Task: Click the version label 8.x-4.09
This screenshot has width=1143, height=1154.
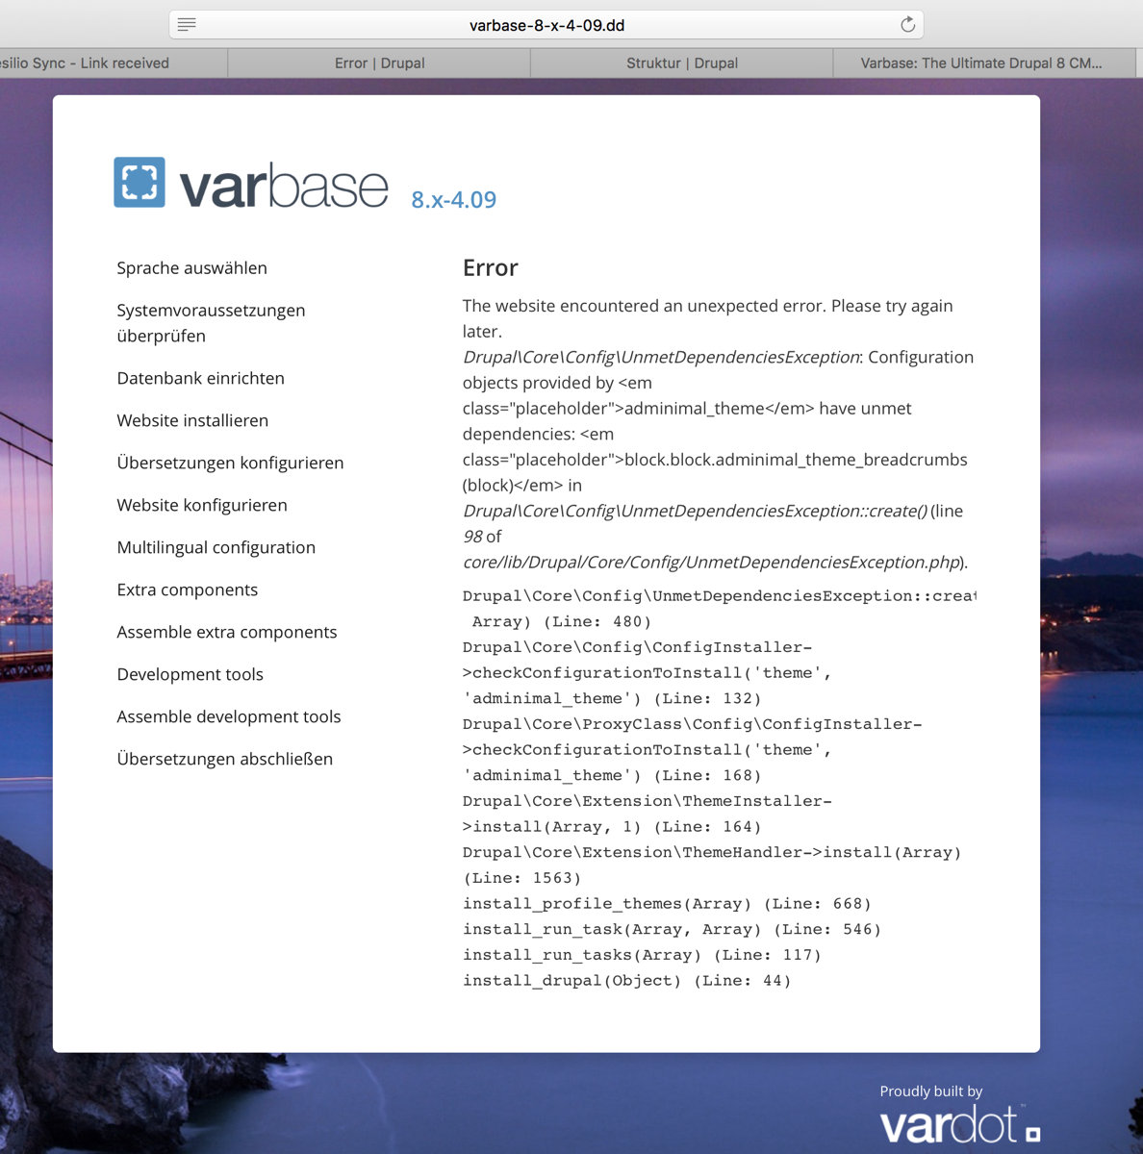Action: [453, 199]
